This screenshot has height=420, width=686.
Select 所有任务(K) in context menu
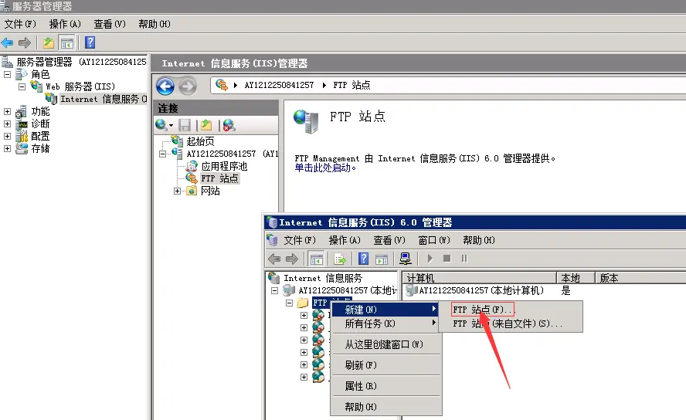[386, 323]
